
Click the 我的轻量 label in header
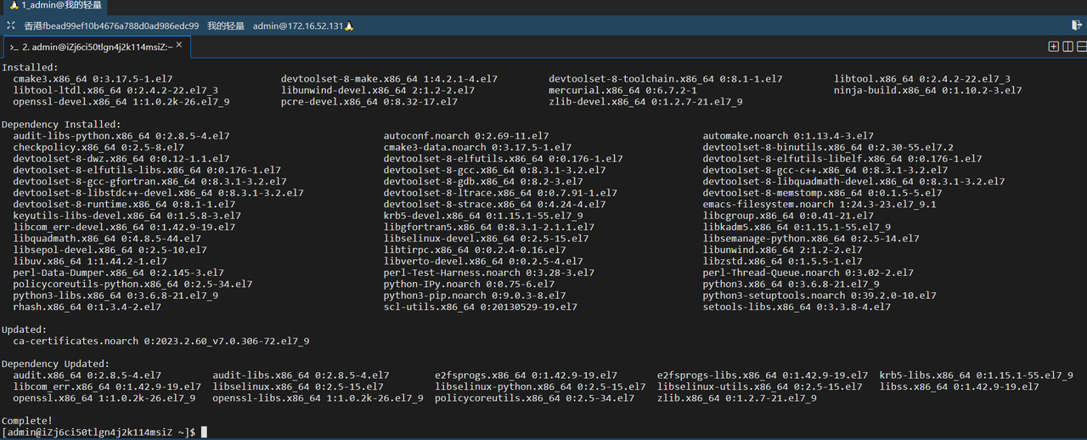(x=225, y=26)
